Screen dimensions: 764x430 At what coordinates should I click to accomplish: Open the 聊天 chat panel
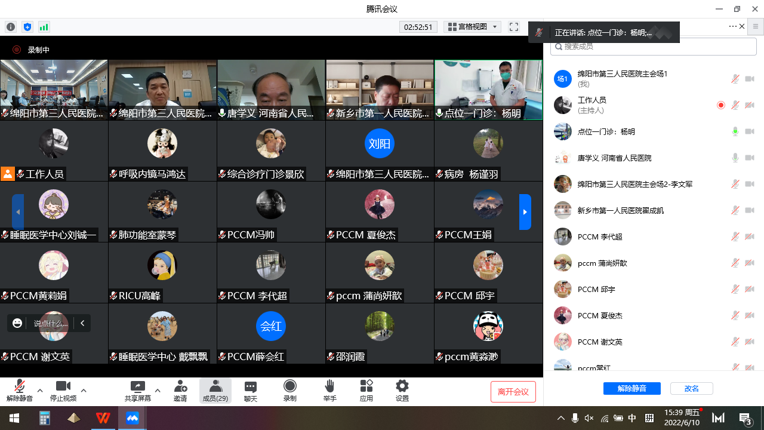coord(251,387)
